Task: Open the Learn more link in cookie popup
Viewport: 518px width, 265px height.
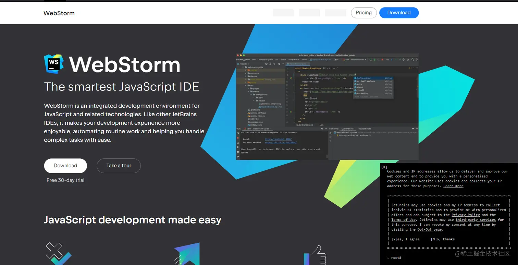Action: [453, 186]
